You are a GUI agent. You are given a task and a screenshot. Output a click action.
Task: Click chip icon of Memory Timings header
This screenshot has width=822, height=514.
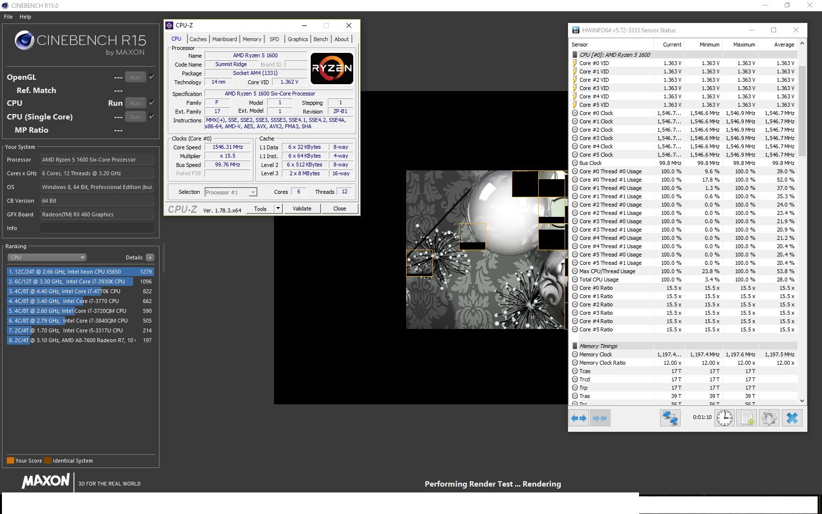click(x=575, y=346)
